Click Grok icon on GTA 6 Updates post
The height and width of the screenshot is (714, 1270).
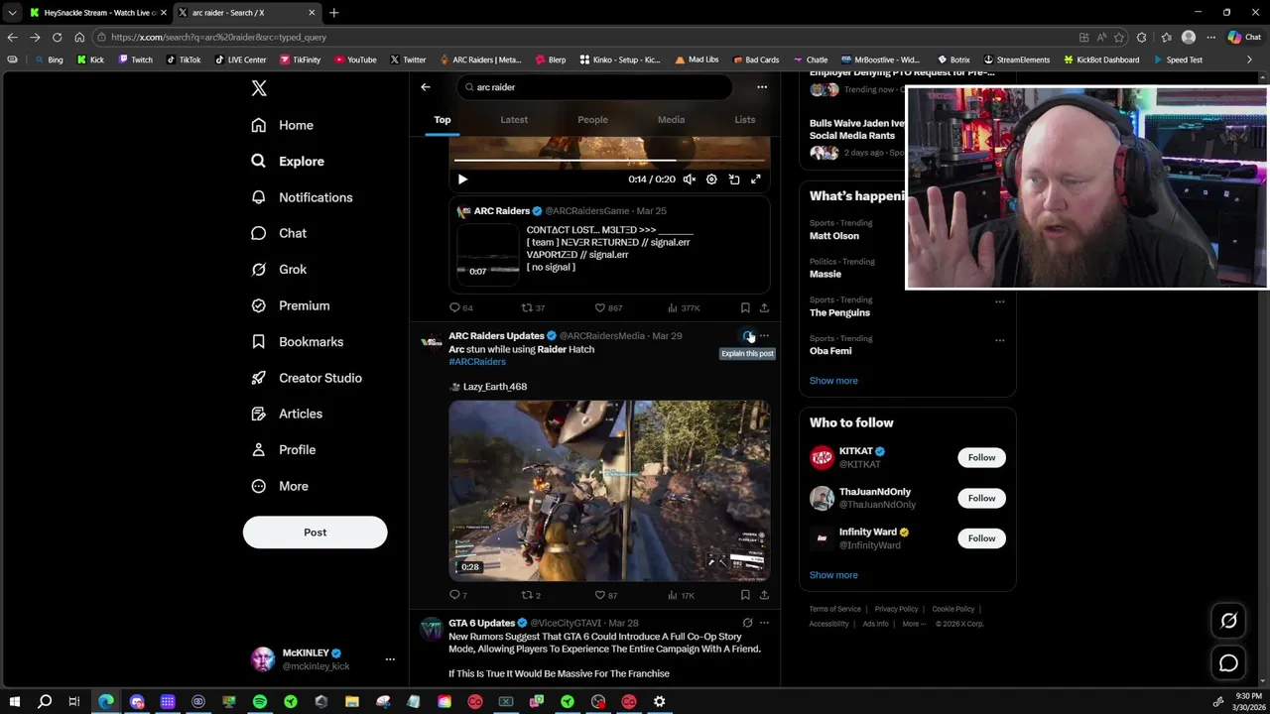[748, 624]
